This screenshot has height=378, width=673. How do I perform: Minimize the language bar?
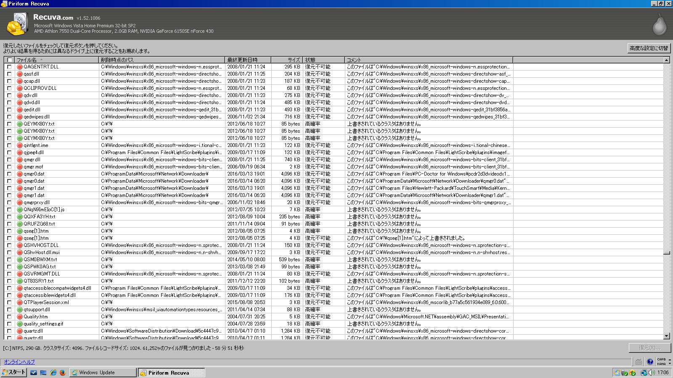pyautogui.click(x=670, y=360)
